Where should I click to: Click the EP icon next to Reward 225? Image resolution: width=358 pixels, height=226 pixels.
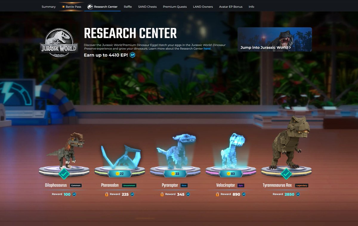[x=132, y=194]
